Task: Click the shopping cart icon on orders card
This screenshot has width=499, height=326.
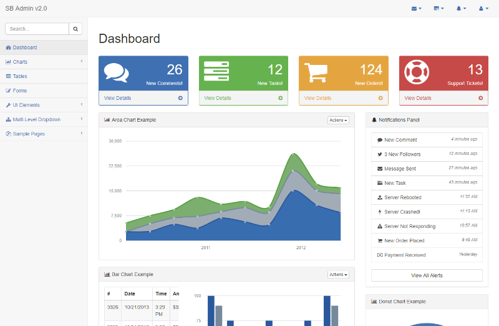Action: coord(316,72)
